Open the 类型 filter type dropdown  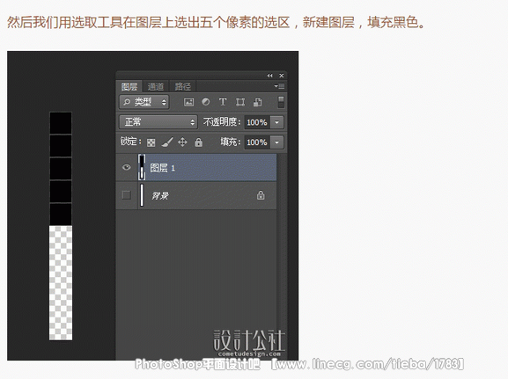tap(144, 102)
